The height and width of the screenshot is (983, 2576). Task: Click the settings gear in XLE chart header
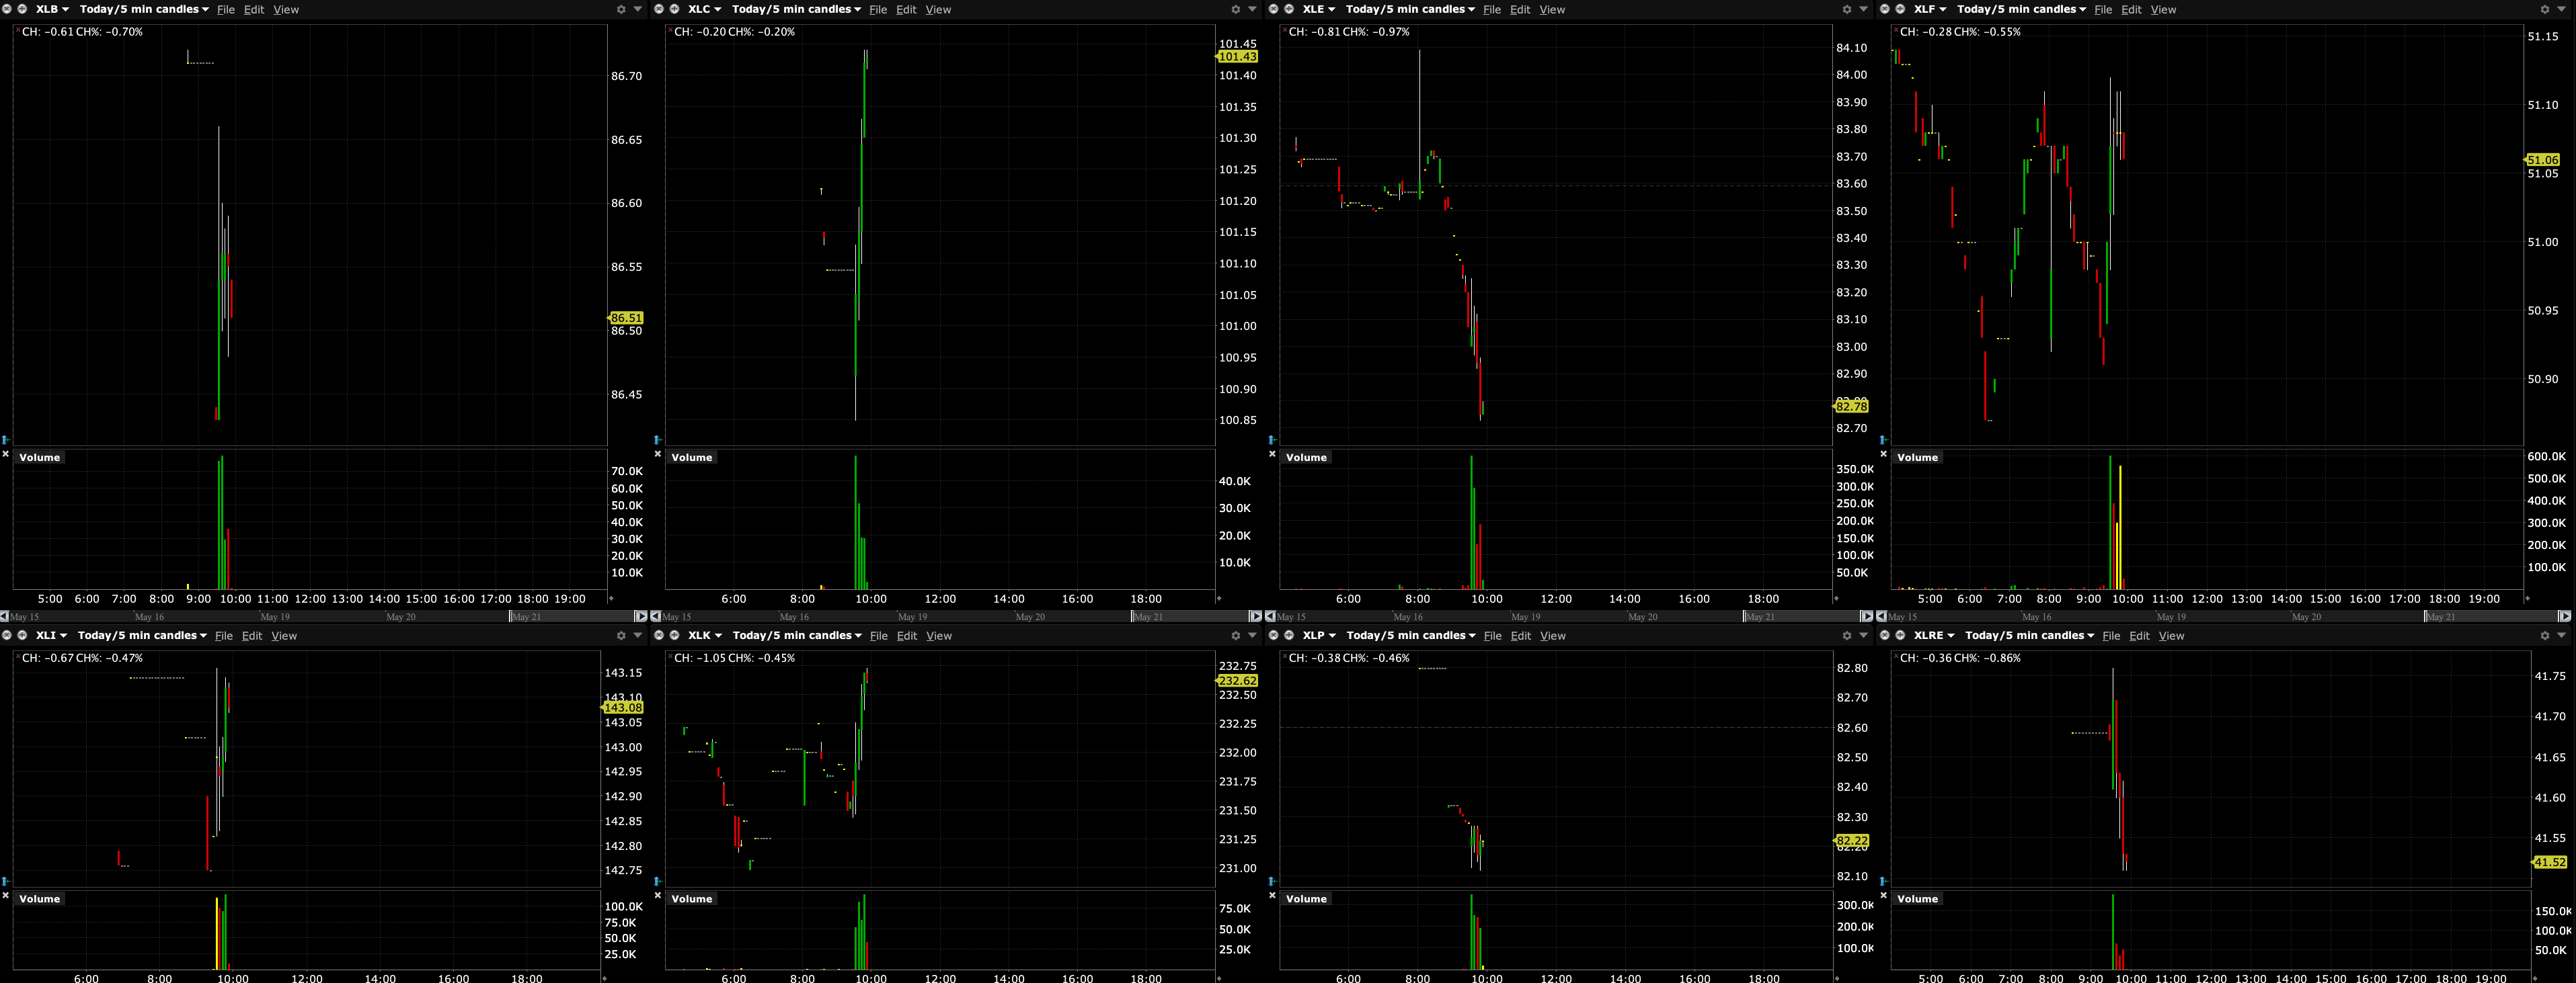click(x=1847, y=9)
